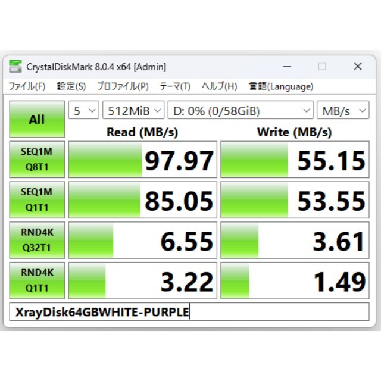Open the MB/s unit dropdown
The width and height of the screenshot is (381, 381).
point(343,110)
